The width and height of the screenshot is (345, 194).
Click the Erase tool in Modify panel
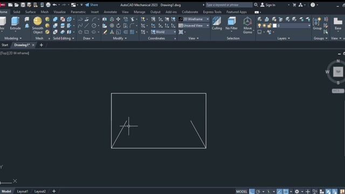click(105, 32)
